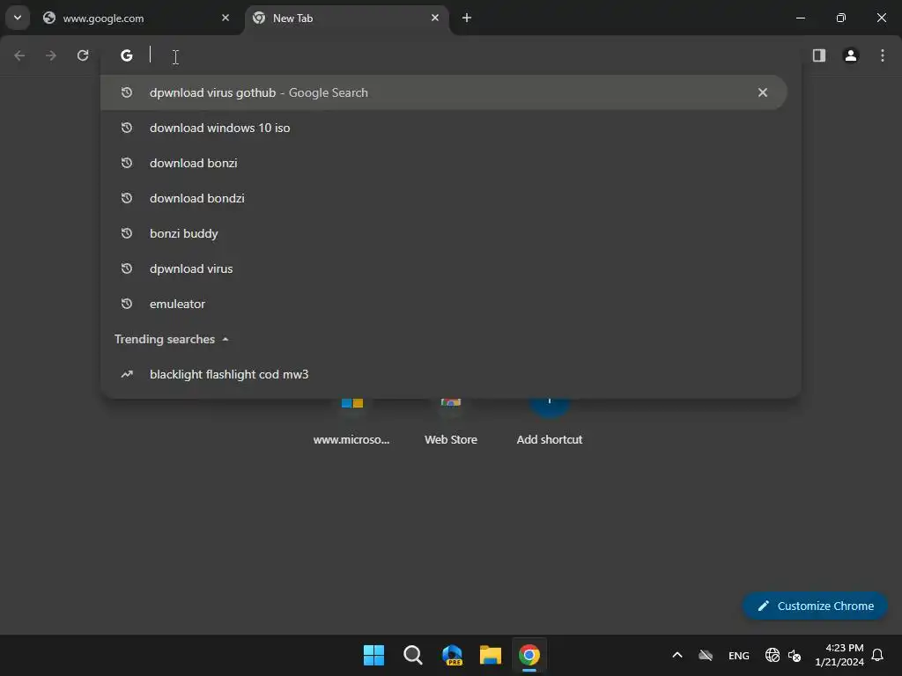Image resolution: width=902 pixels, height=676 pixels.
Task: Open the www.microso... shortcut
Action: pos(351,422)
